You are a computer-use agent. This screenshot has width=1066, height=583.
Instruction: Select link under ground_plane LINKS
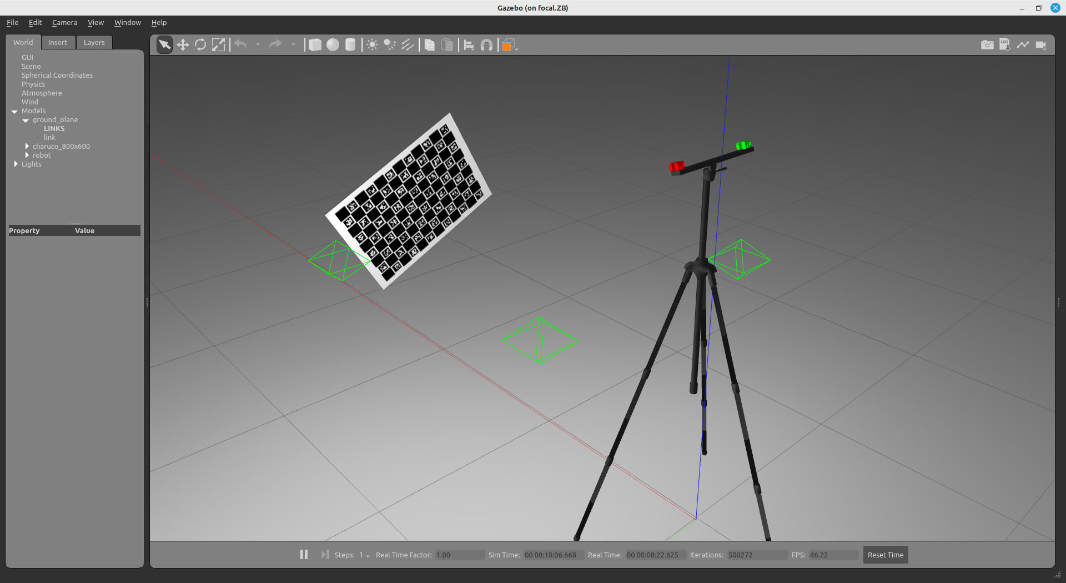(49, 138)
